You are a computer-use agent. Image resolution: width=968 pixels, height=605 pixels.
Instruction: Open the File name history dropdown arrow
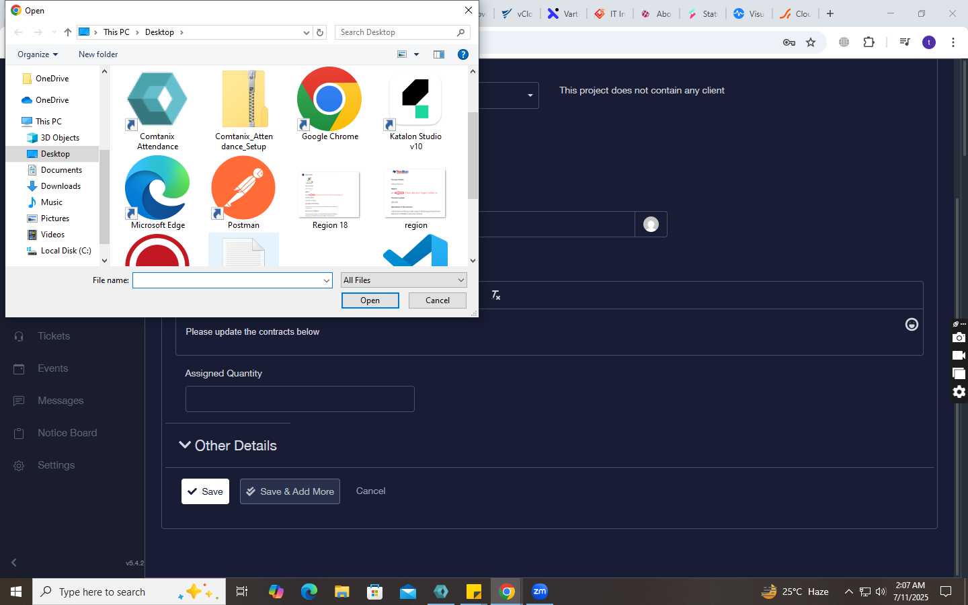[x=327, y=280]
